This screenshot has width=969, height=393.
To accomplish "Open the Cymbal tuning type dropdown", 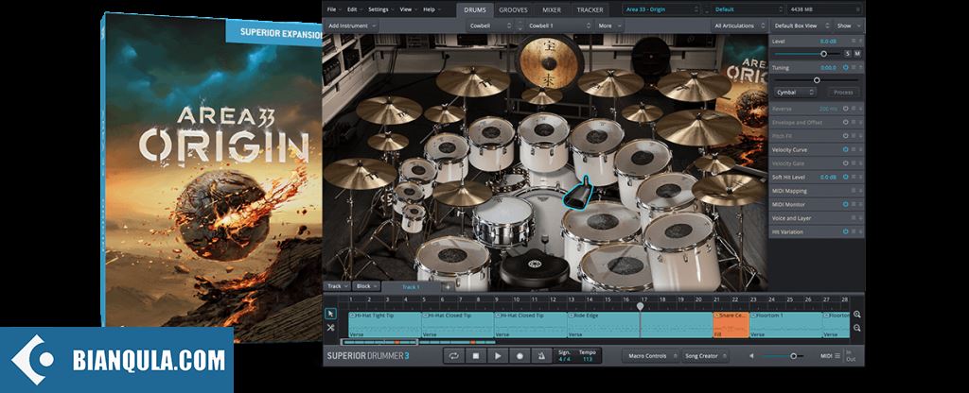I will point(795,92).
